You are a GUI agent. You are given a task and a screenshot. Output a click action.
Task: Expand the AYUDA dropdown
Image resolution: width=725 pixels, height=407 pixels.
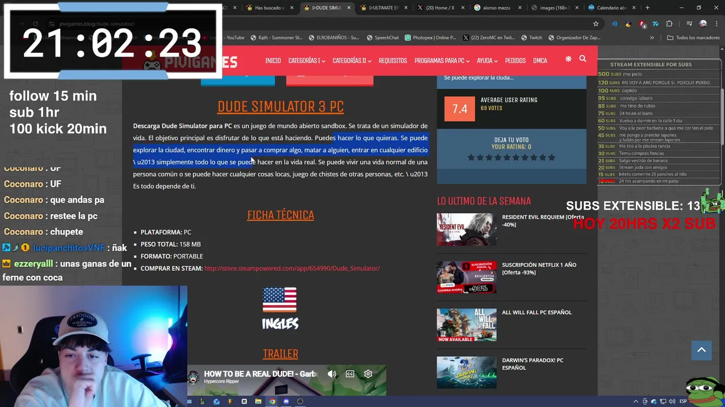pyautogui.click(x=487, y=60)
